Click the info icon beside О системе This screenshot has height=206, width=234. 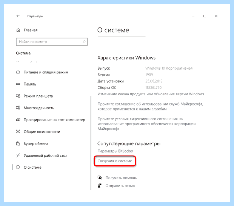(18, 167)
